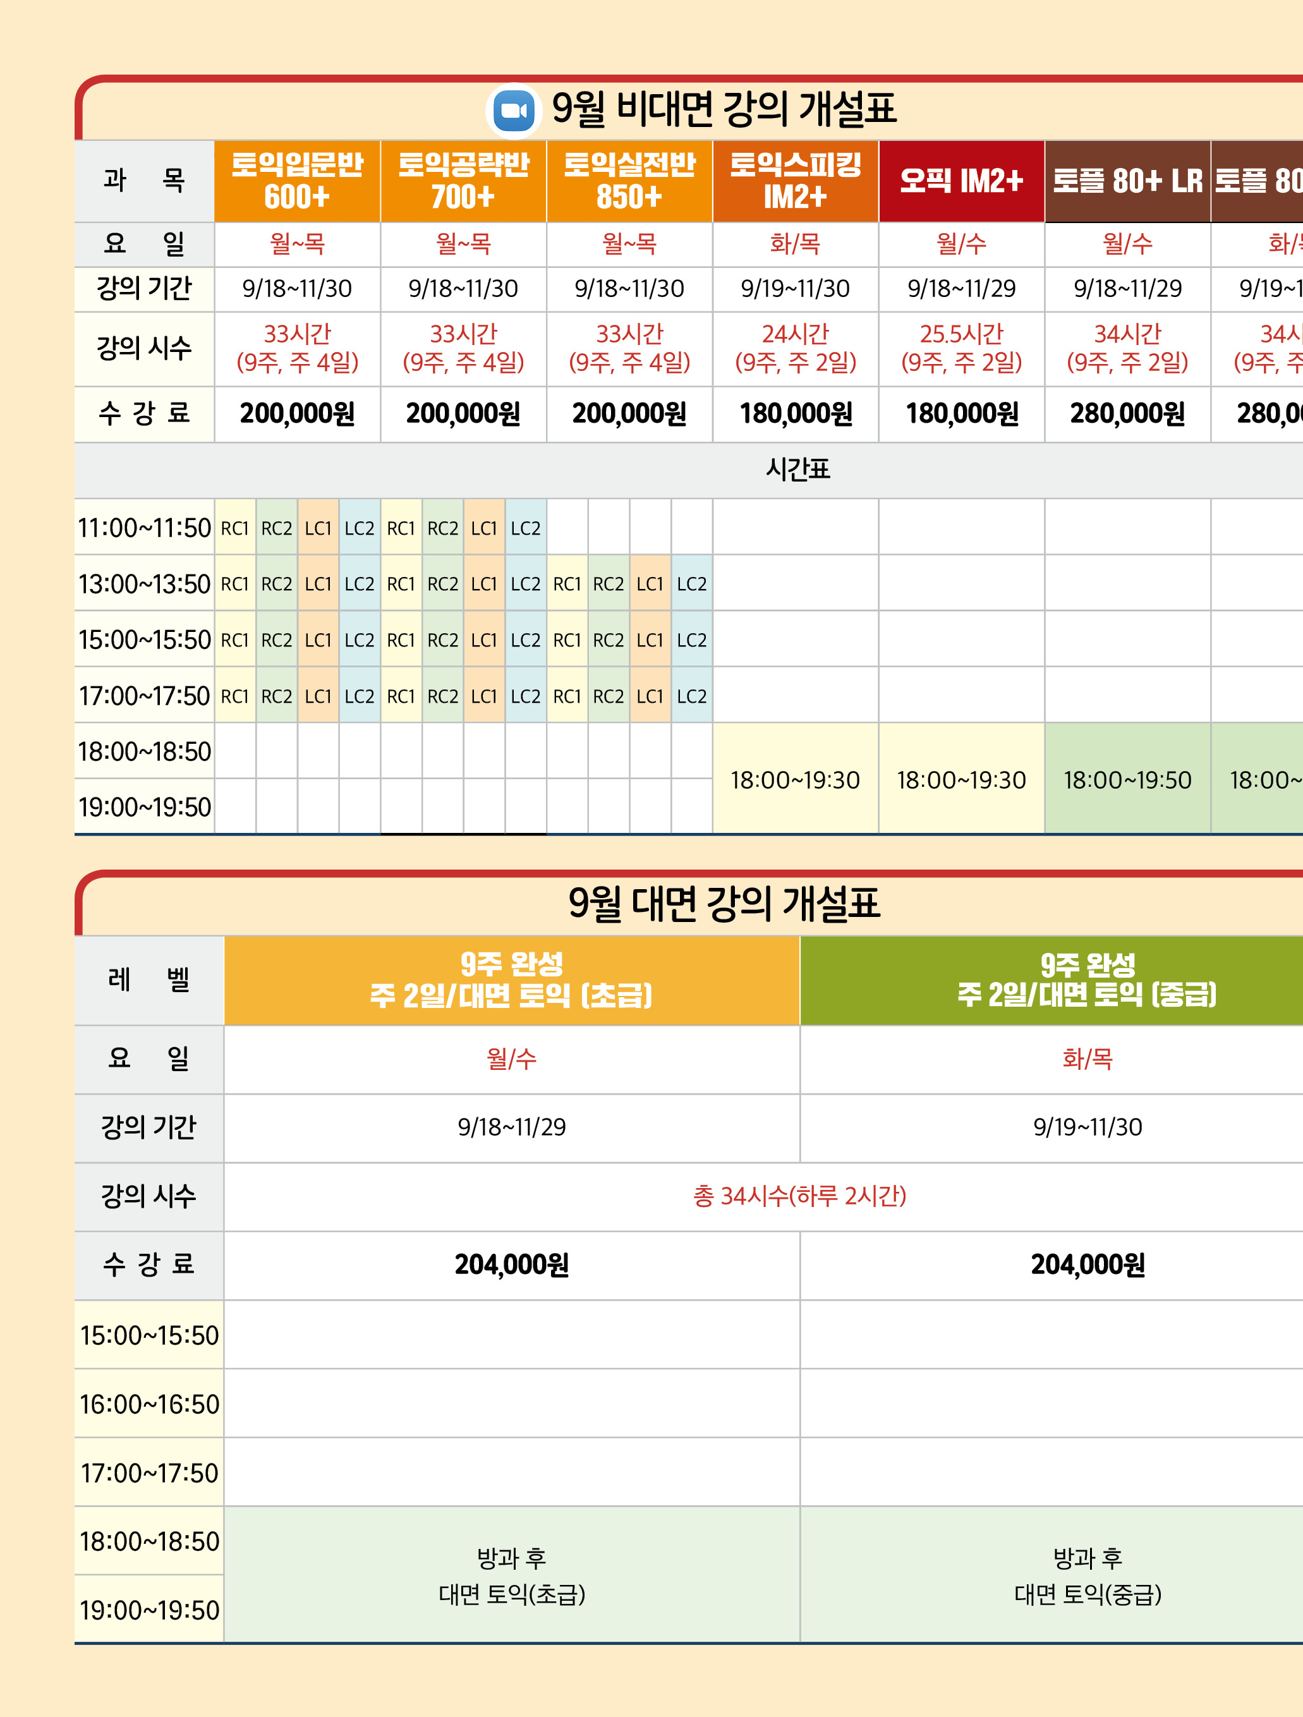This screenshot has height=1717, width=1303.
Task: Click the 오픽 18:00~19:30 timetable cell
Action: coord(962,779)
